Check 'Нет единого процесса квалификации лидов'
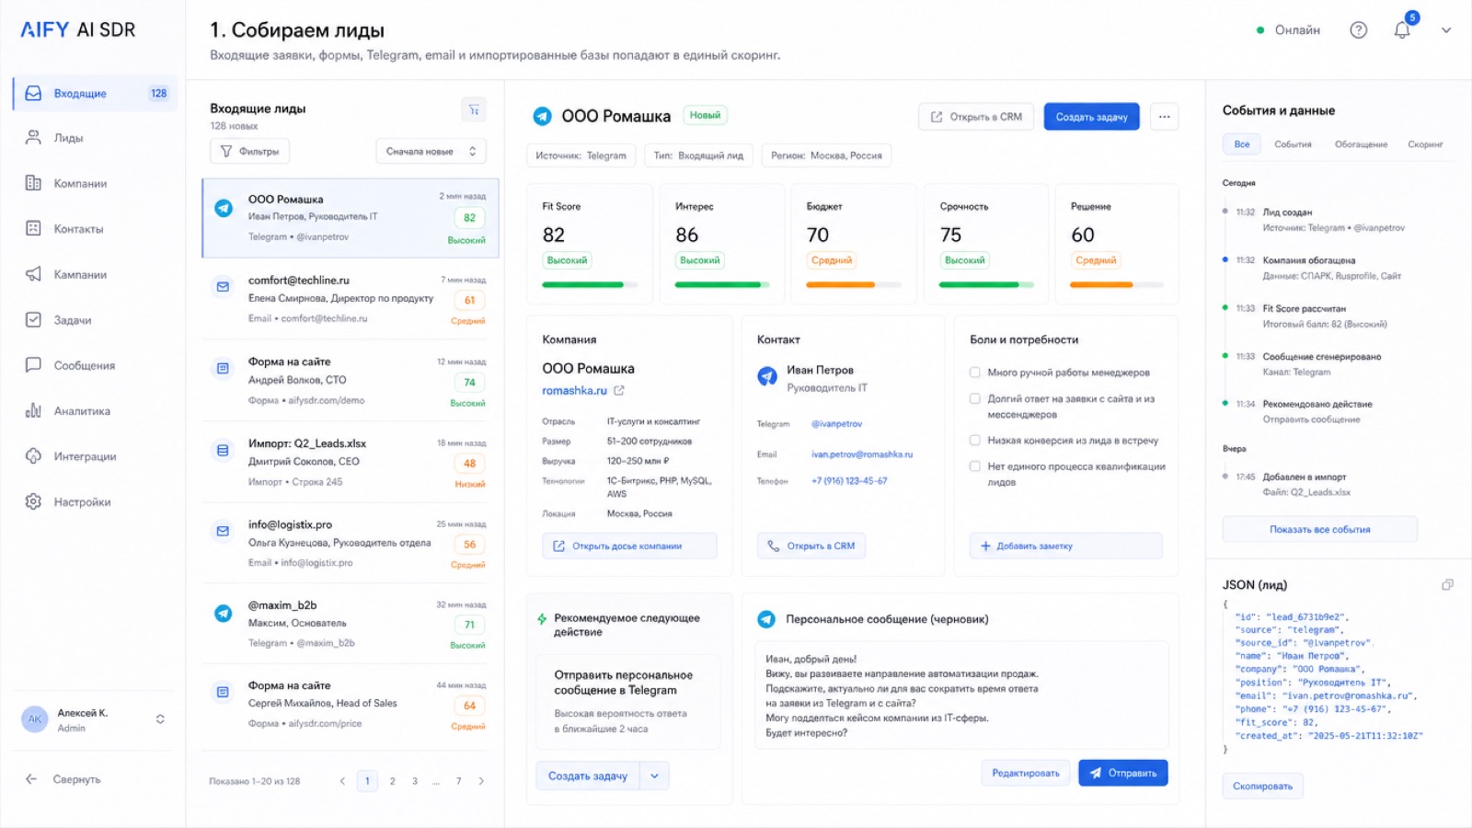The width and height of the screenshot is (1472, 828). point(975,466)
